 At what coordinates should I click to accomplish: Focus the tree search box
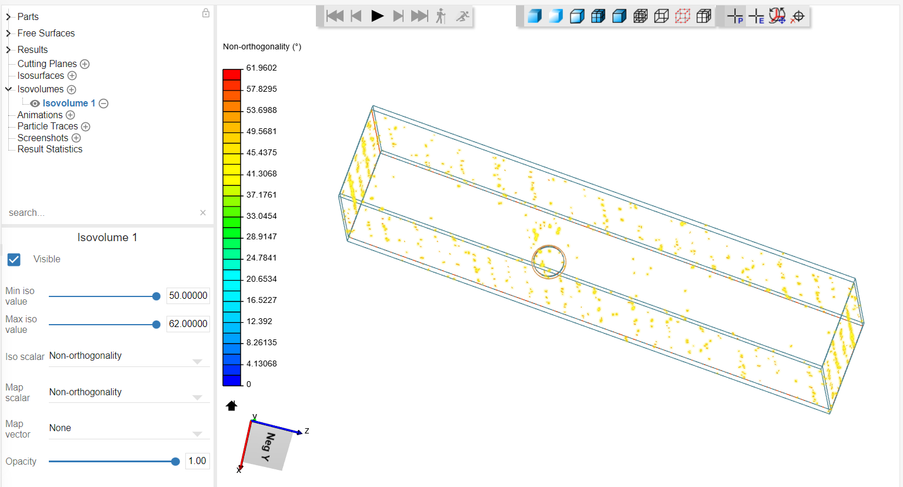tap(101, 212)
